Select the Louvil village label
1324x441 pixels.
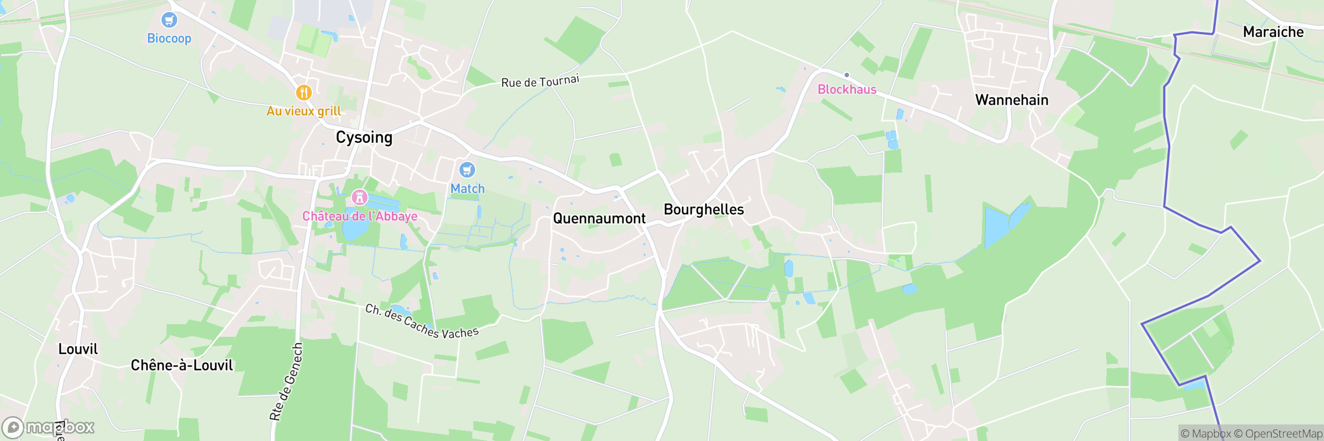point(78,349)
